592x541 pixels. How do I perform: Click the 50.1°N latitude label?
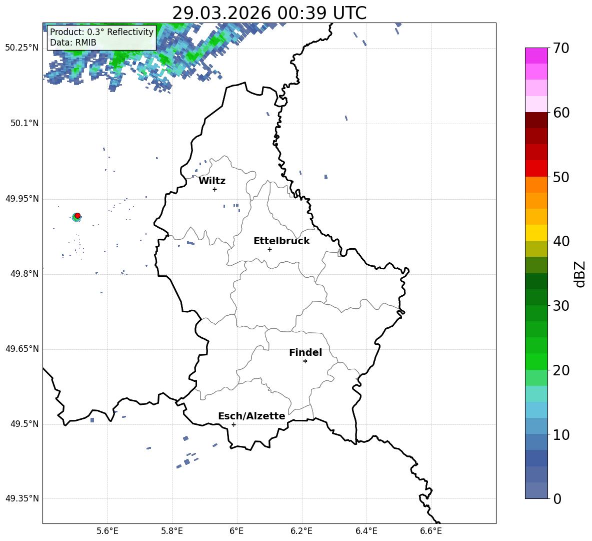(x=24, y=123)
